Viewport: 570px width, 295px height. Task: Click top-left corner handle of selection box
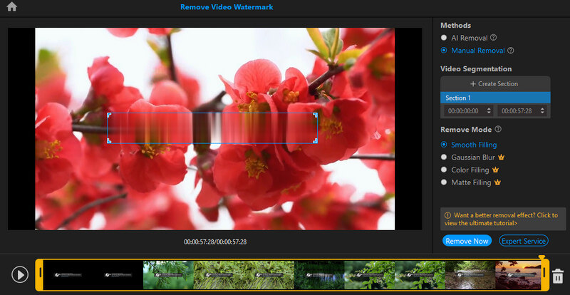pos(108,114)
